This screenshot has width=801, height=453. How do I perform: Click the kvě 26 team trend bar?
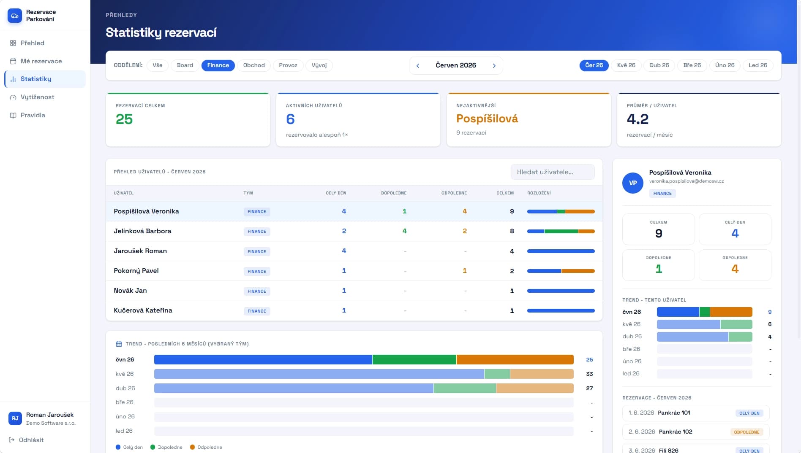click(364, 374)
